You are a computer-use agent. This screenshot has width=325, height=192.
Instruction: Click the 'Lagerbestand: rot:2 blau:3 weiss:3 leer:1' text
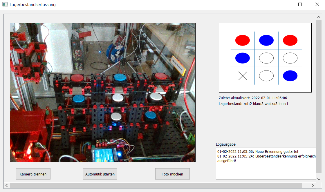point(254,104)
